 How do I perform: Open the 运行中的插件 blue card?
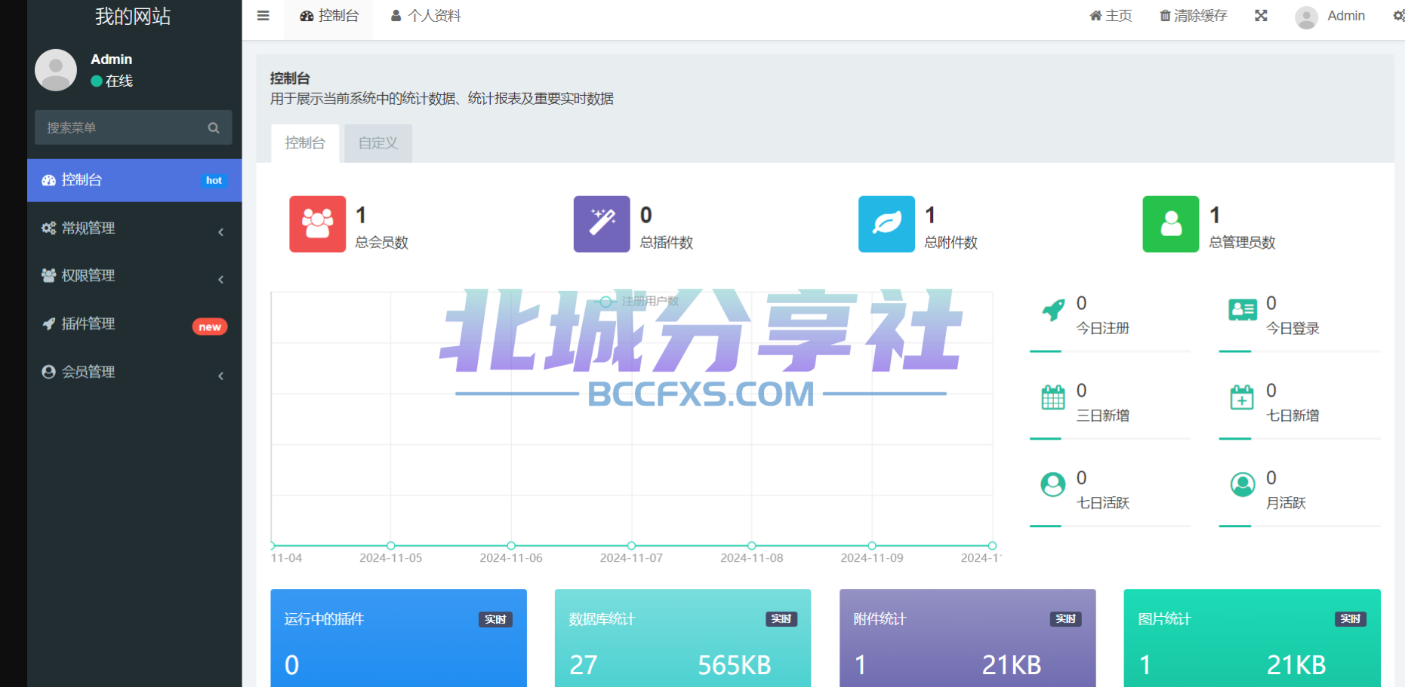pos(399,638)
